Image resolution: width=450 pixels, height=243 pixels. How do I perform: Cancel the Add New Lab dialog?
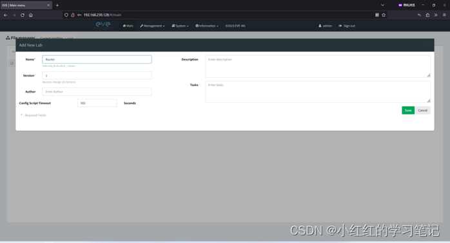(422, 110)
